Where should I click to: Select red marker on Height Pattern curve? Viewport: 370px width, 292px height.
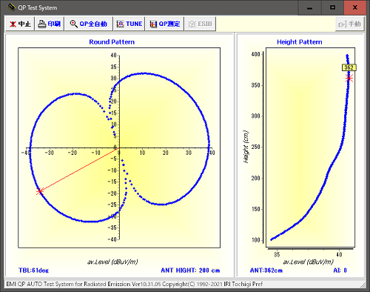point(349,79)
